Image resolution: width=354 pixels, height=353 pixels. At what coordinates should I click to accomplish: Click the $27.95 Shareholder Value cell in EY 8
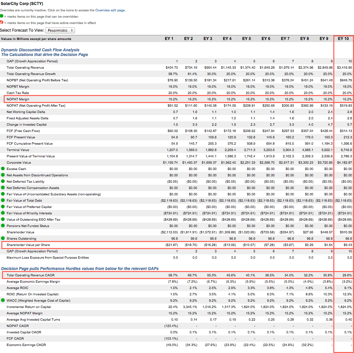tap(308, 232)
